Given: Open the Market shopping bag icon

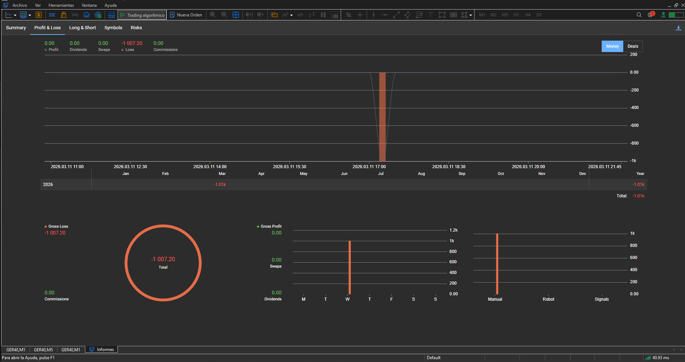Looking at the screenshot, I should (64, 15).
